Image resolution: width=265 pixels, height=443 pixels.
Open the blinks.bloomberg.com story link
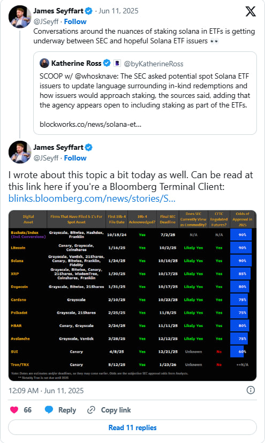[92, 198]
